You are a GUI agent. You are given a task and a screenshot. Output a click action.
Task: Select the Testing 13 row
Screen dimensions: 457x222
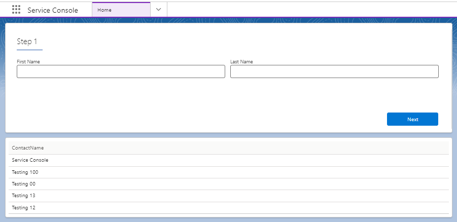tap(228, 196)
